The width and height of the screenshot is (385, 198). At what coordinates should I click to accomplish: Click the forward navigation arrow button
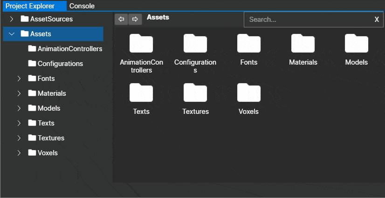tap(135, 20)
